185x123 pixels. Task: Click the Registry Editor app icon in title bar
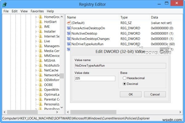click(5, 4)
